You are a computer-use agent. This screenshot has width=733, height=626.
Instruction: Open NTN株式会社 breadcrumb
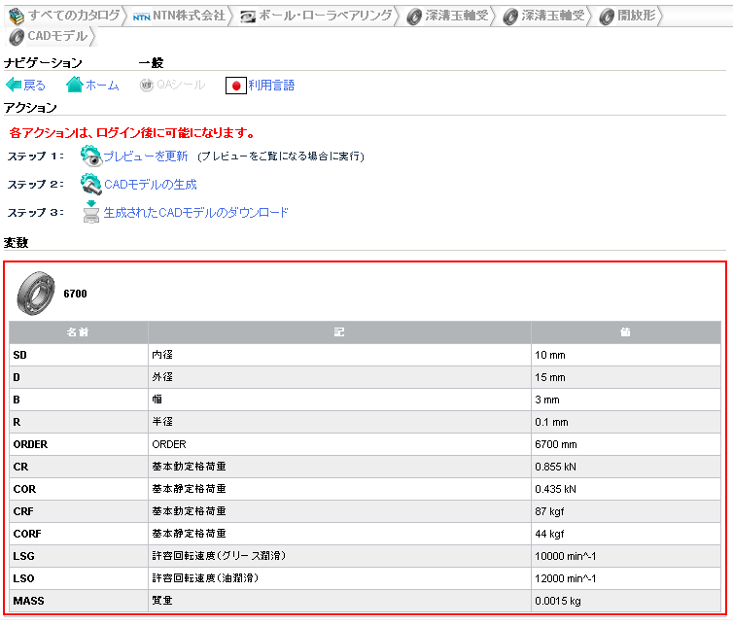pos(189,16)
